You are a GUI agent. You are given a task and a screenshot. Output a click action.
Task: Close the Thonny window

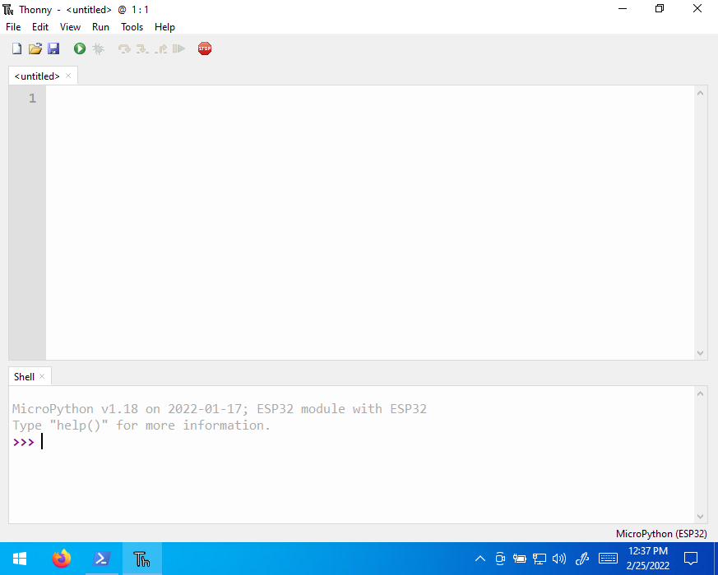(697, 9)
